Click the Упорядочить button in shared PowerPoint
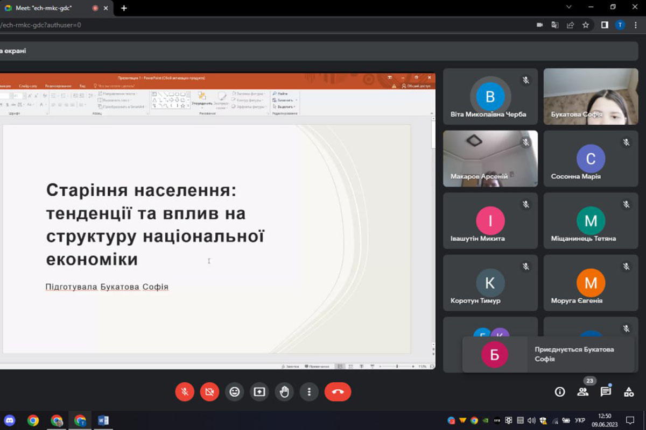 pyautogui.click(x=202, y=99)
